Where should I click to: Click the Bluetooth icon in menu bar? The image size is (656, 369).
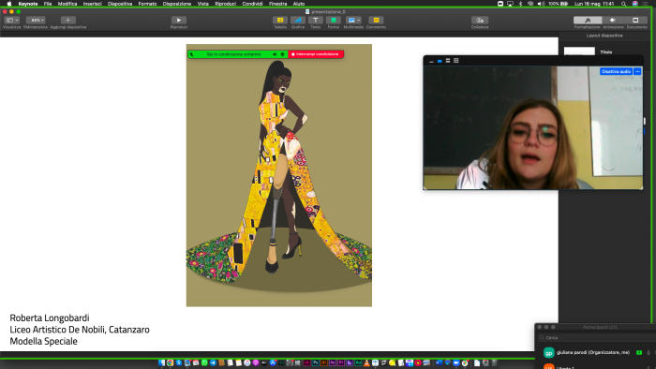click(520, 4)
